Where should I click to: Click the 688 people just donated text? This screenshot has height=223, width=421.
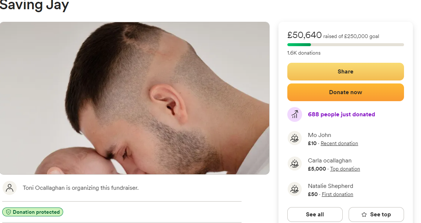coord(341,114)
